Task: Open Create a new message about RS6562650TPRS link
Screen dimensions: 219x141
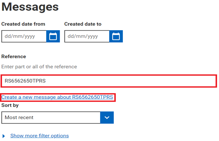Action: pyautogui.click(x=57, y=97)
